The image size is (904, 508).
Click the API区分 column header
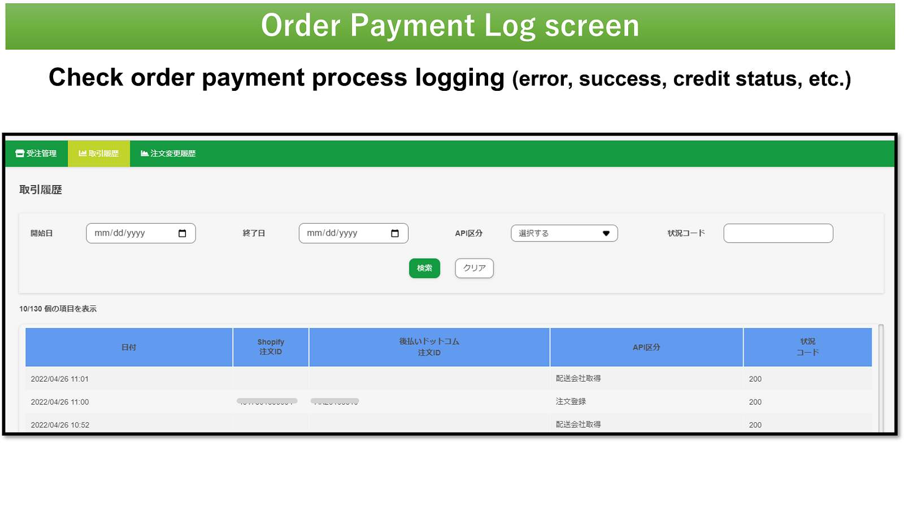tap(646, 347)
